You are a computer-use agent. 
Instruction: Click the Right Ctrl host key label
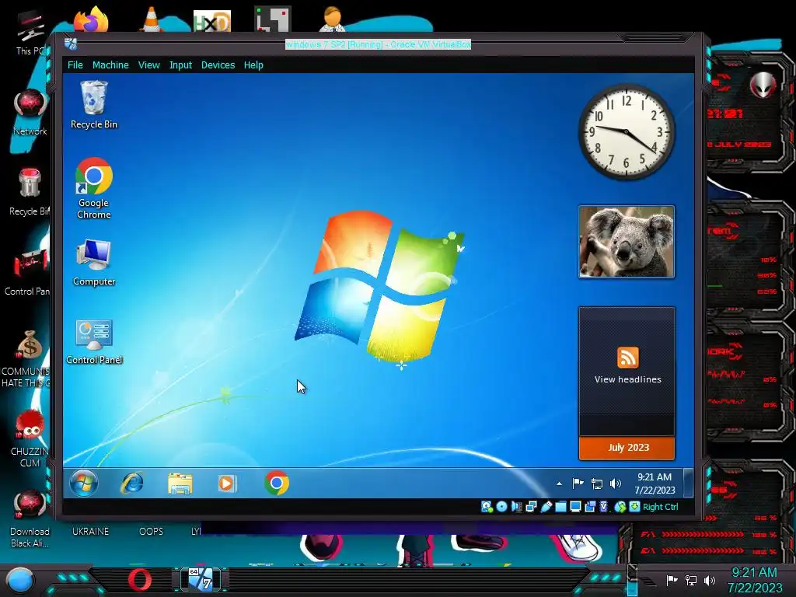click(661, 507)
